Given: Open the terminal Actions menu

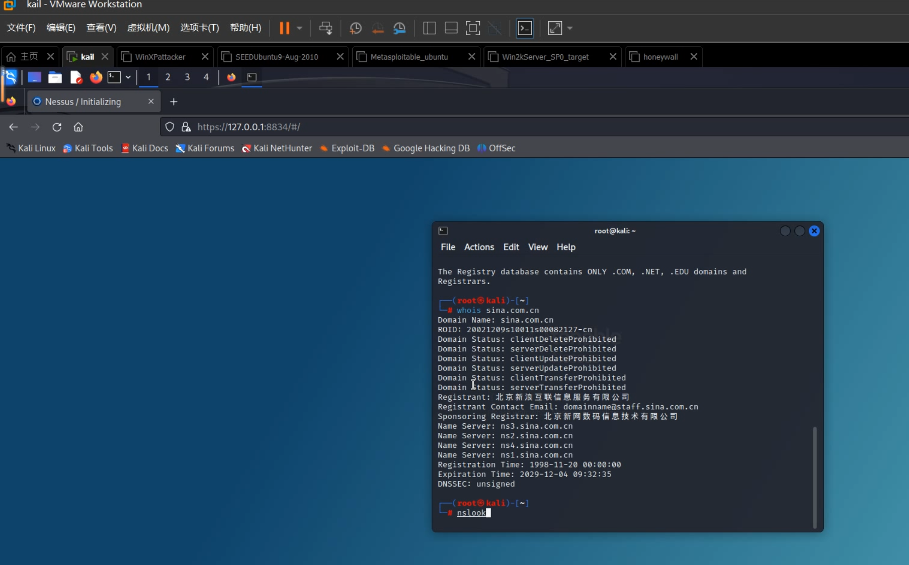Looking at the screenshot, I should pos(479,247).
